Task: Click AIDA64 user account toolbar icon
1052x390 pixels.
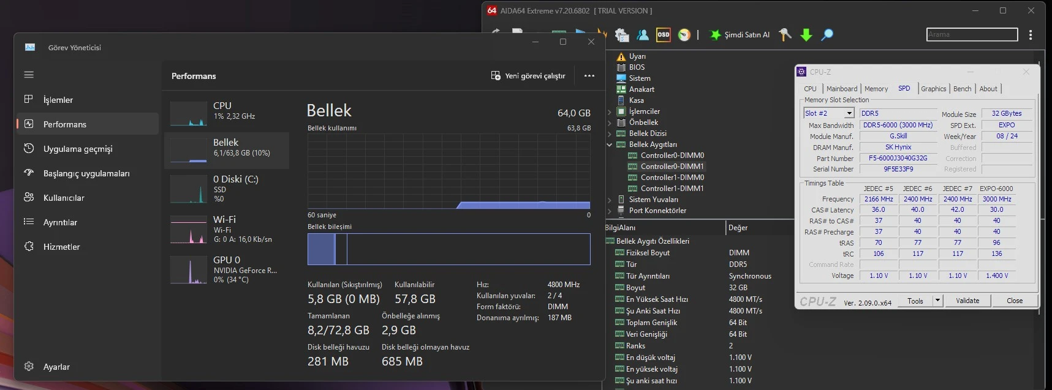Action: [643, 35]
